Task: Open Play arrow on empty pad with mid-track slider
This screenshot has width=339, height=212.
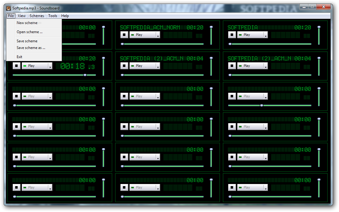Action: pyautogui.click(x=266, y=96)
